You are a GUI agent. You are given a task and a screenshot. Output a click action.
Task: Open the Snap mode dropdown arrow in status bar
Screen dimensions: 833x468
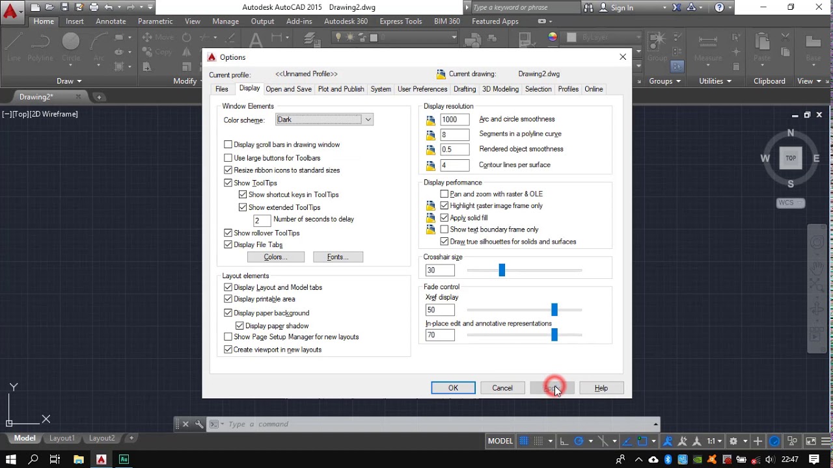551,441
